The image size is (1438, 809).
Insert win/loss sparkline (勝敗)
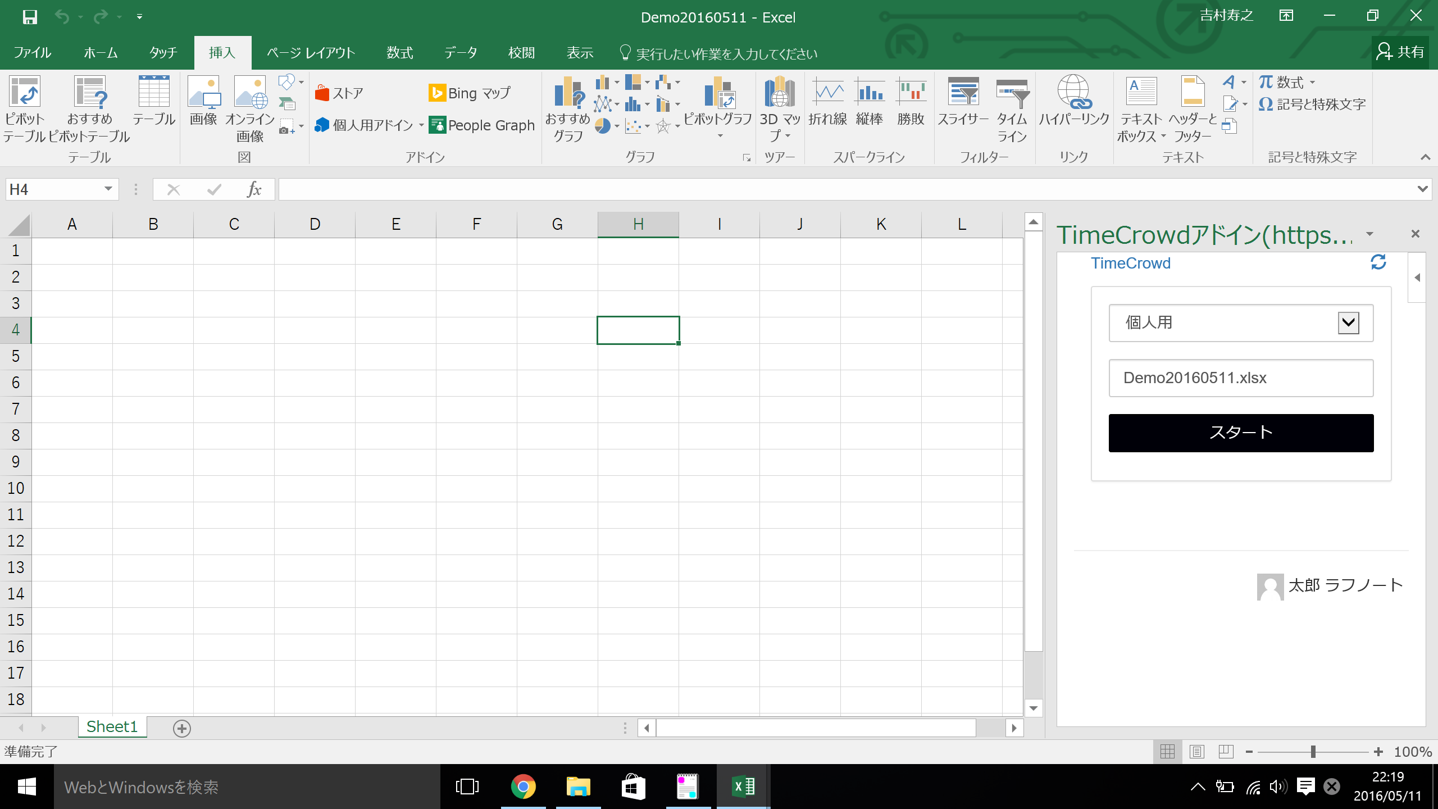[911, 101]
